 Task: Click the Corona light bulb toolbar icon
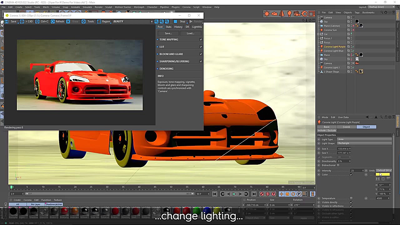point(289,14)
